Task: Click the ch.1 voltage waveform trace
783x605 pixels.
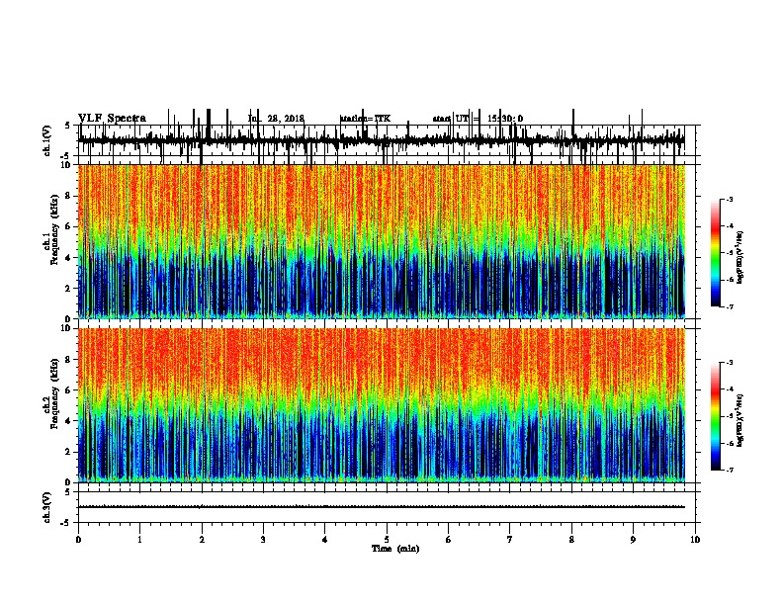Action: coord(382,140)
